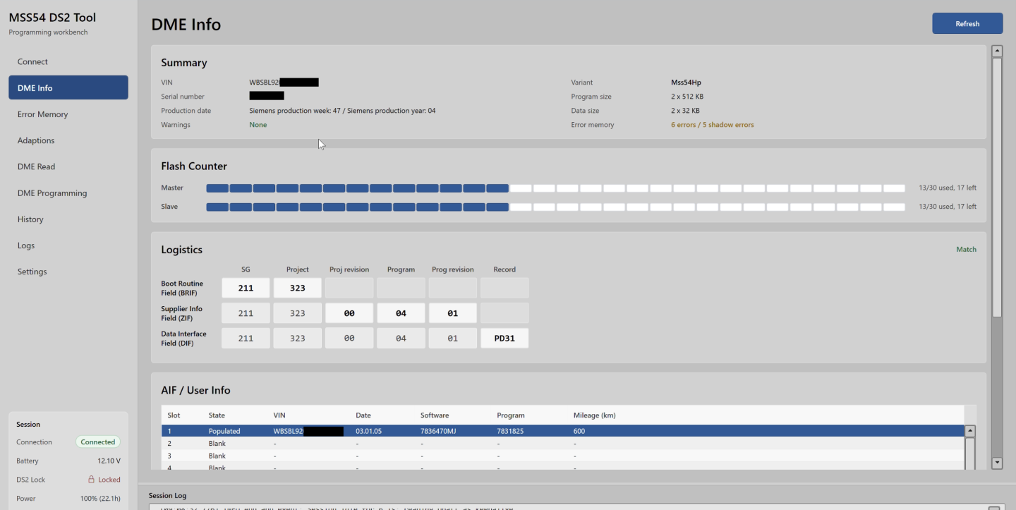Click program value 7831825
Screen dimensions: 1016x510
click(x=510, y=431)
